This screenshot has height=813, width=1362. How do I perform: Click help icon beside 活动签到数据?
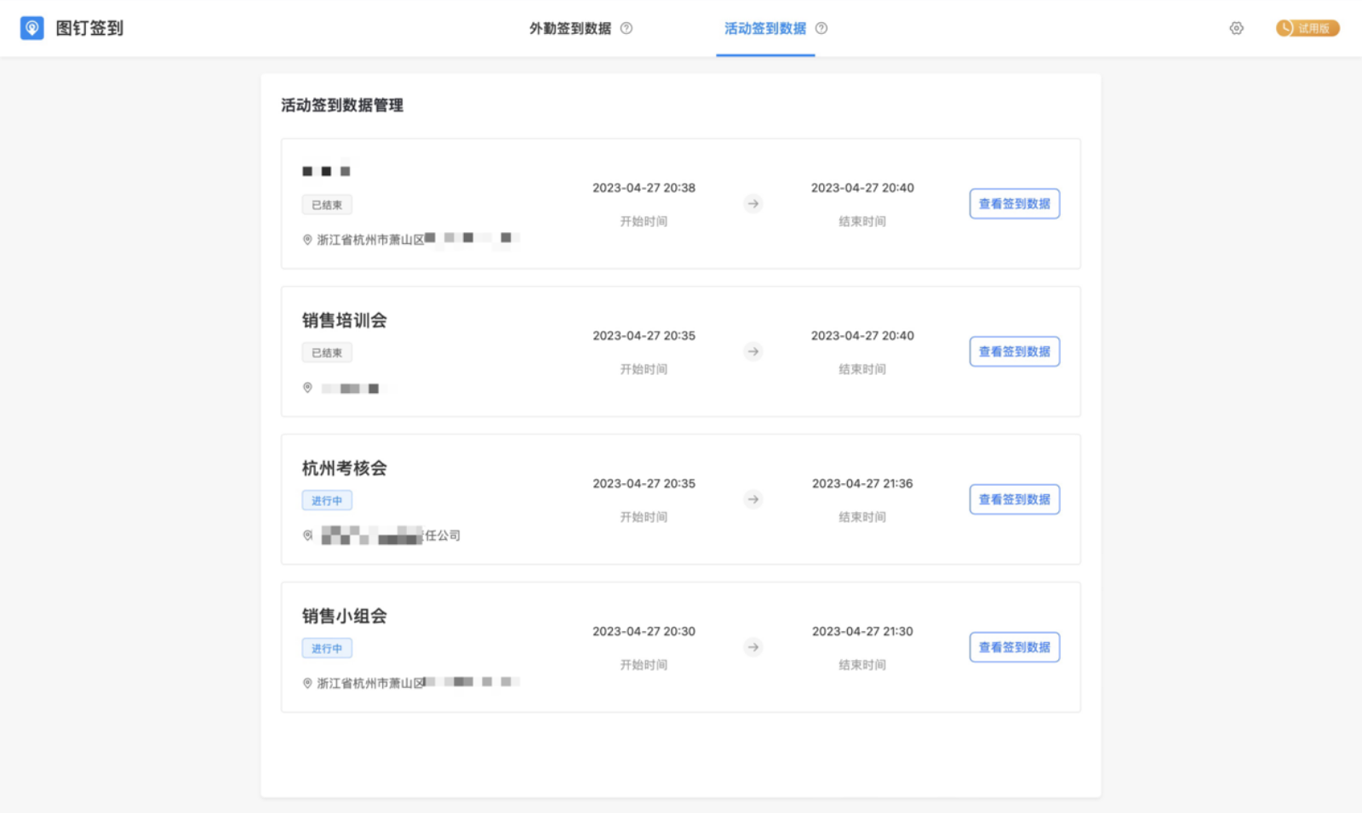(821, 28)
